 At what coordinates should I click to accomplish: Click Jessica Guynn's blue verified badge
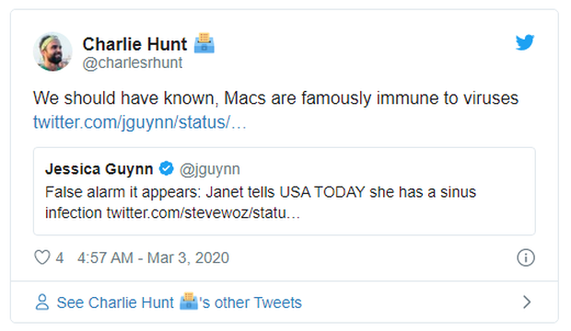167,169
